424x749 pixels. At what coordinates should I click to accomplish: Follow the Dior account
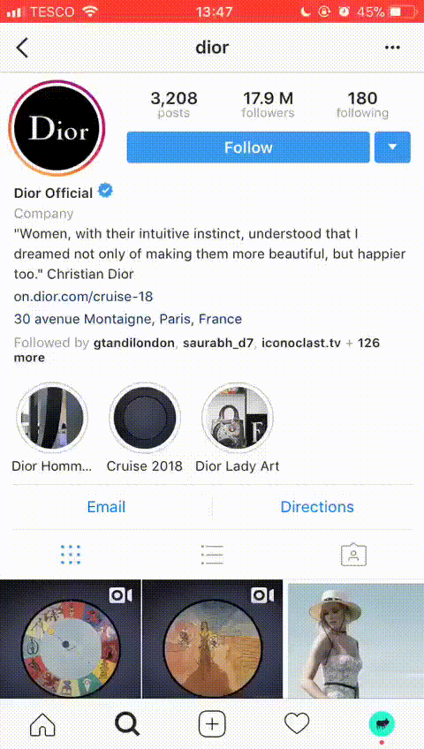[248, 148]
